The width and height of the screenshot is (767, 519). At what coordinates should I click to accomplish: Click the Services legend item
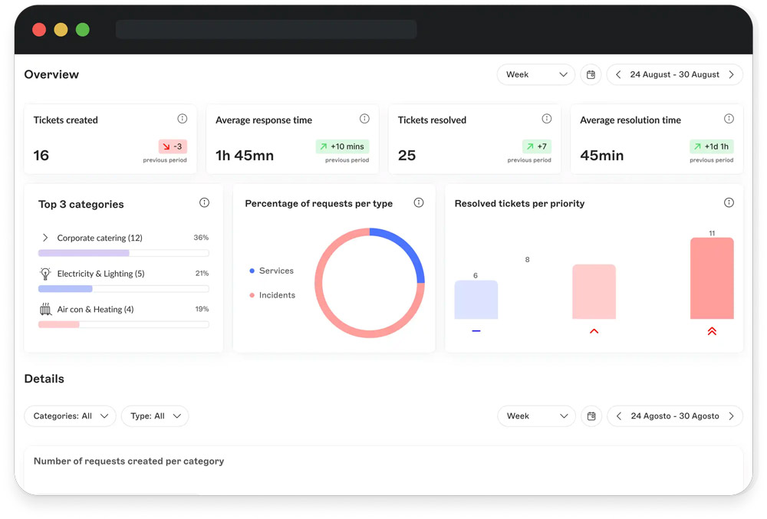(x=272, y=271)
